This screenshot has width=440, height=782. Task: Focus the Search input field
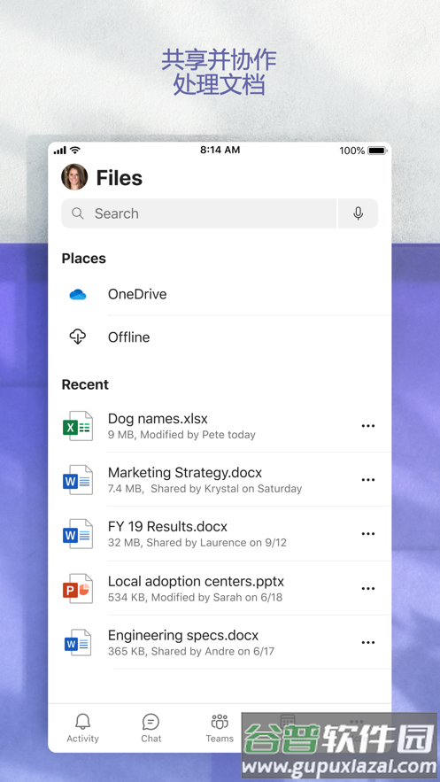pyautogui.click(x=199, y=213)
